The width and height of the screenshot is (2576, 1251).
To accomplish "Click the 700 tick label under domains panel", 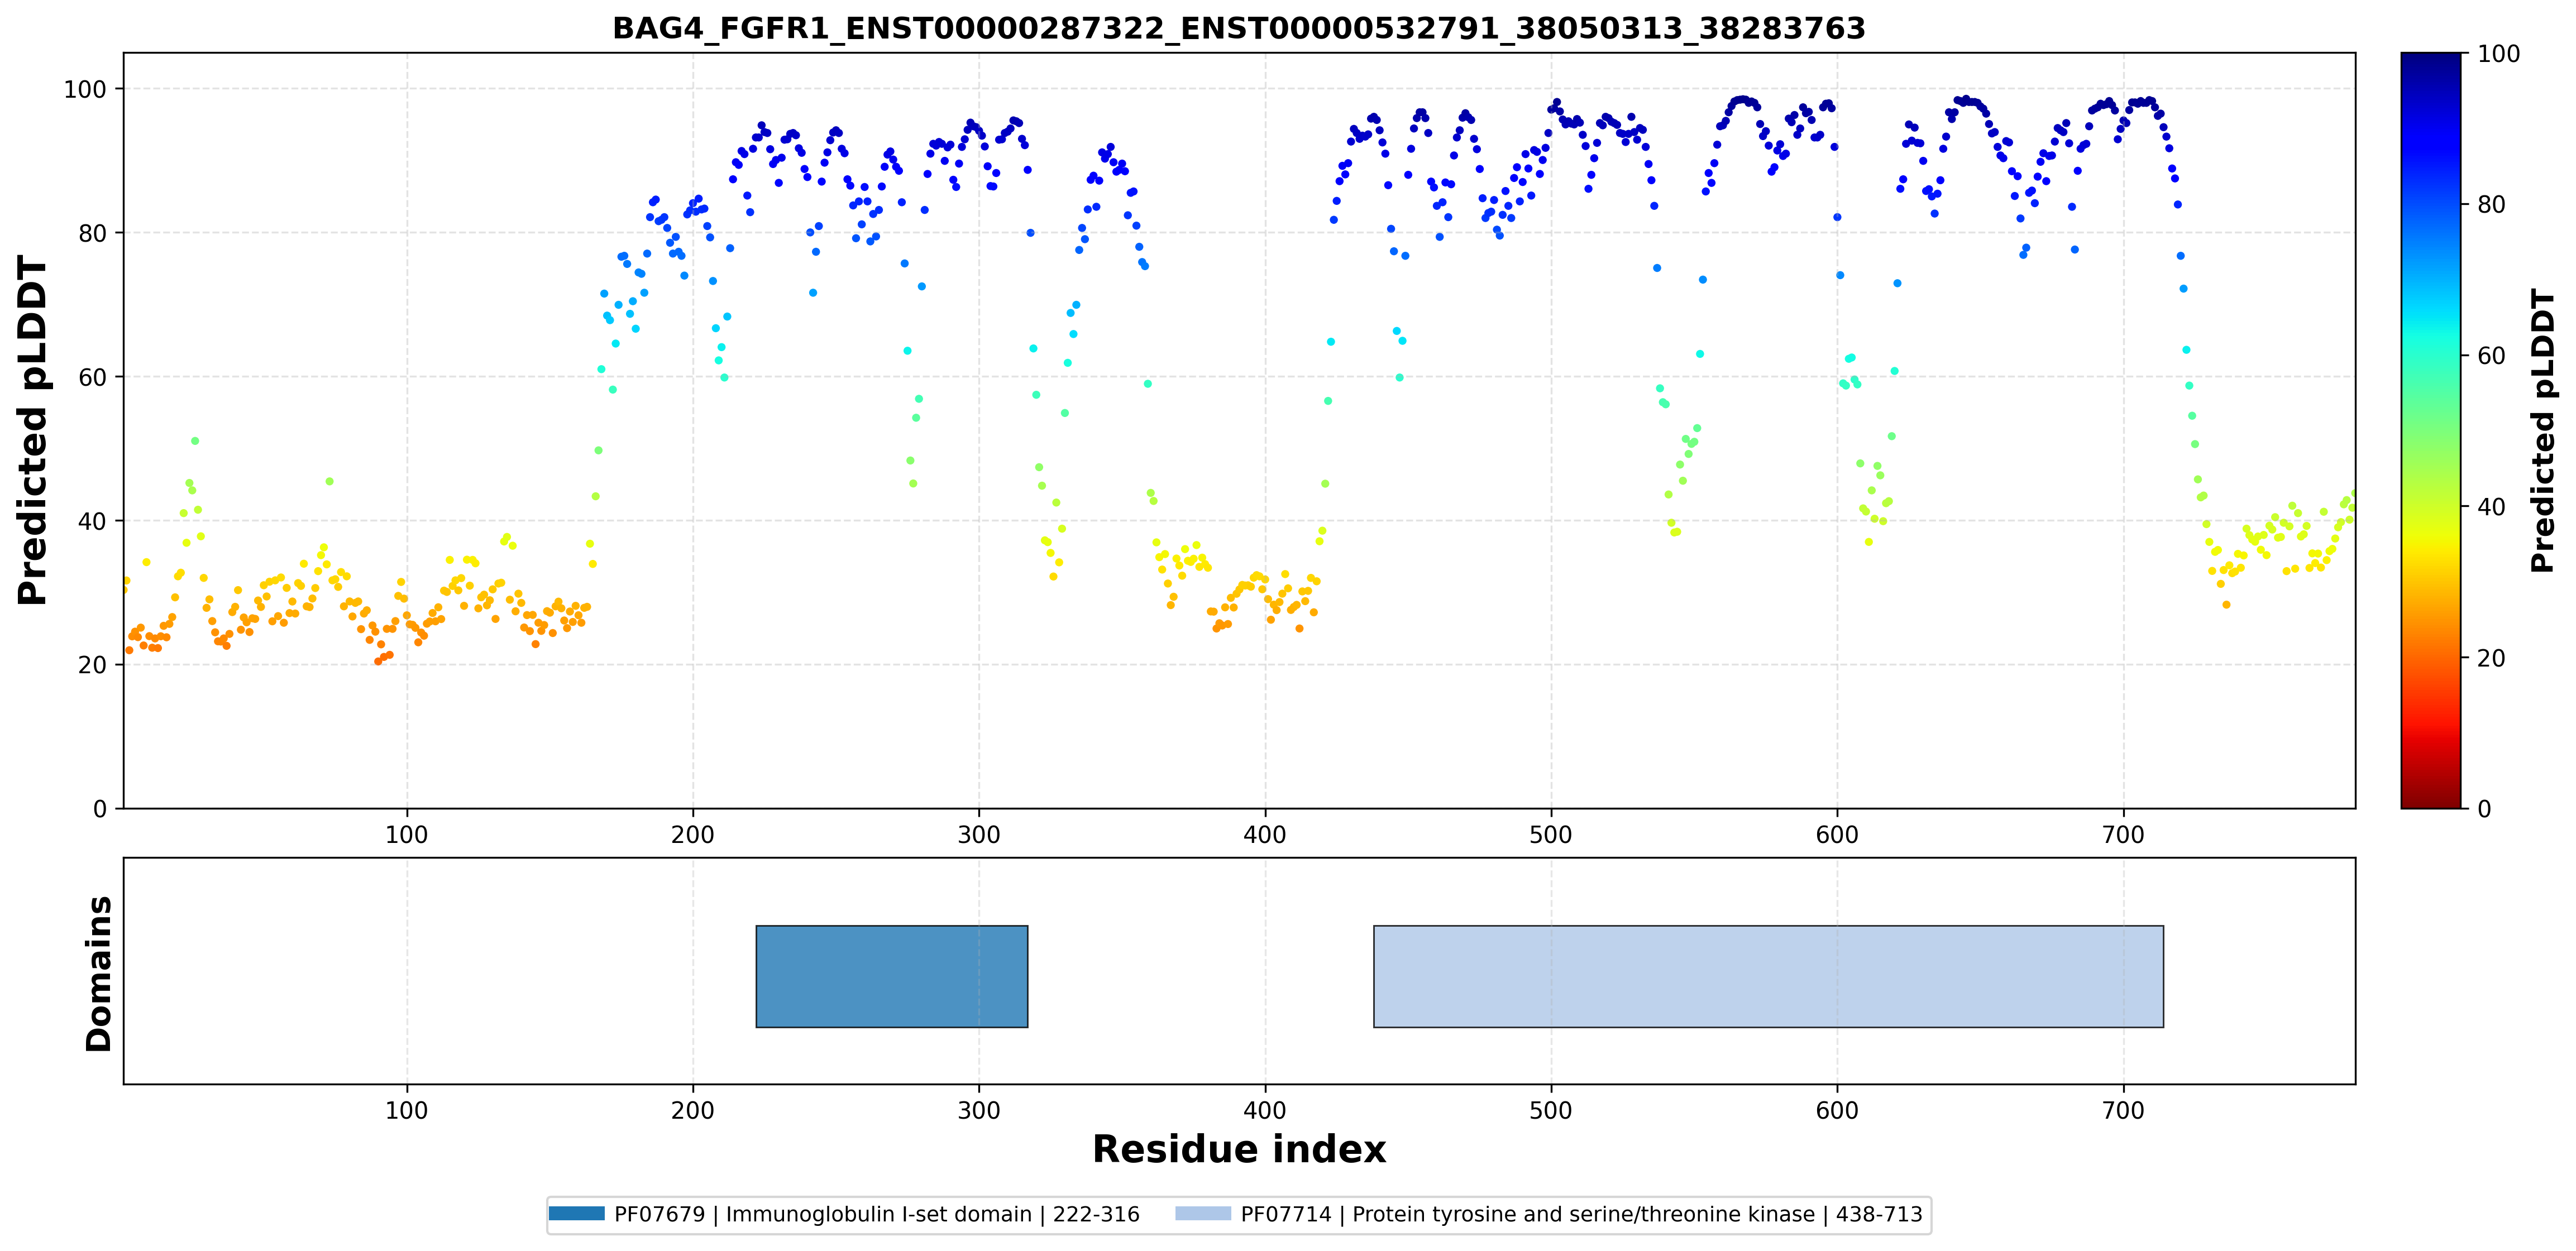I will [x=2123, y=1111].
